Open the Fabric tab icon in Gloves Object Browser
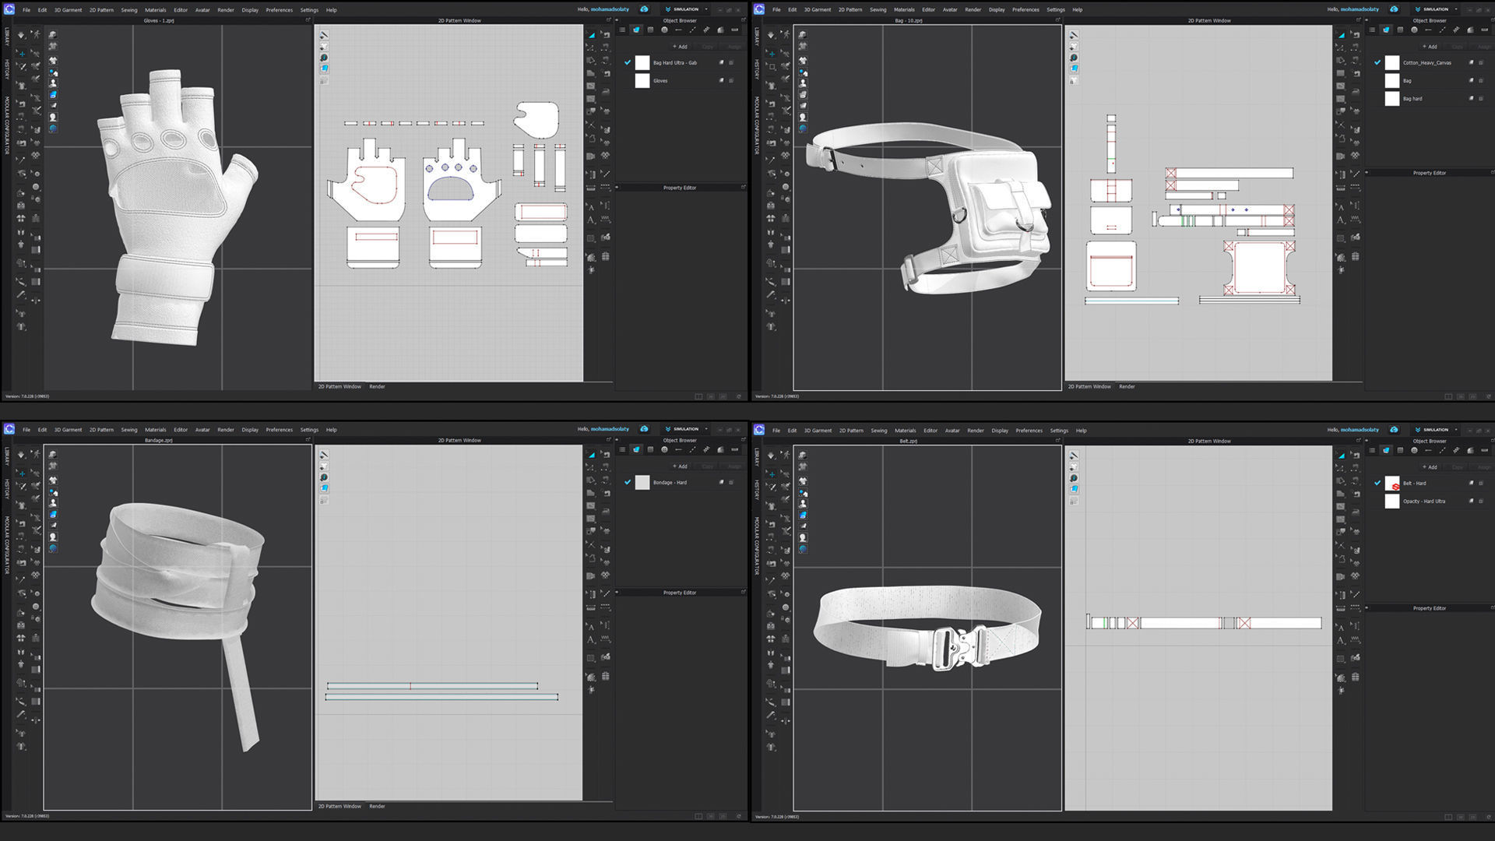This screenshot has height=841, width=1495. pyautogui.click(x=636, y=30)
